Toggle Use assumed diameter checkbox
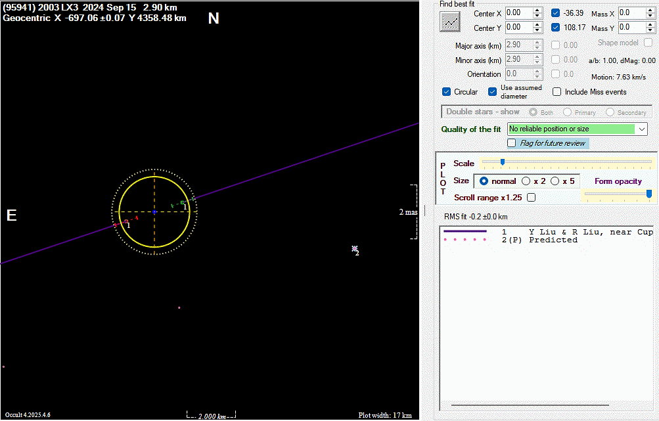Viewport: 659px width, 421px height. click(x=493, y=91)
